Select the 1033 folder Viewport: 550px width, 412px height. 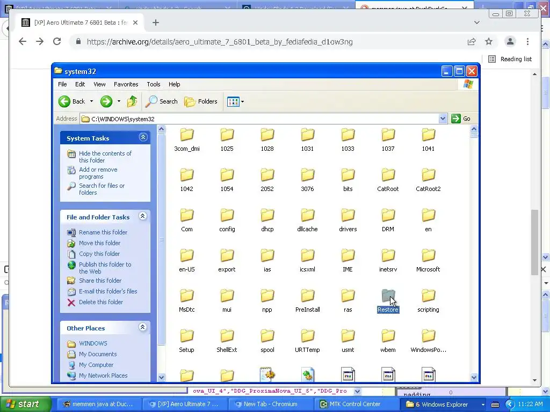coord(348,139)
